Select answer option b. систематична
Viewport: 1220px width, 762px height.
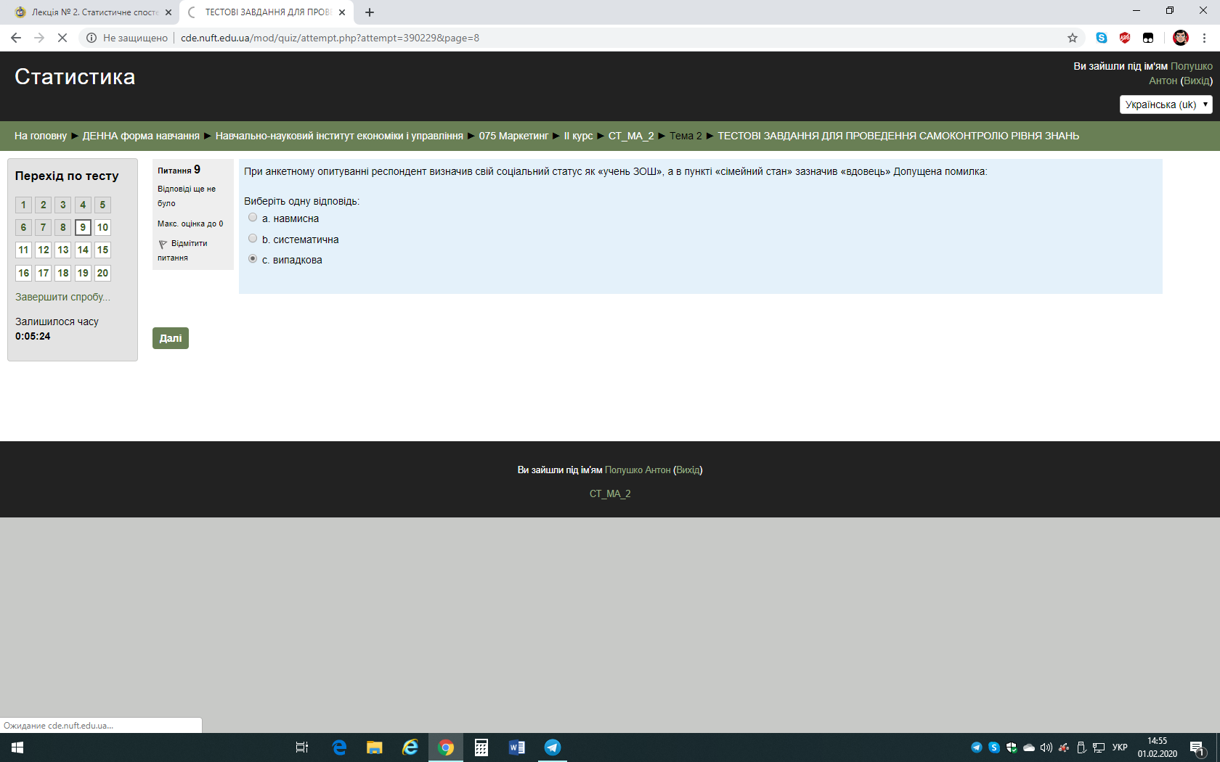tap(253, 239)
